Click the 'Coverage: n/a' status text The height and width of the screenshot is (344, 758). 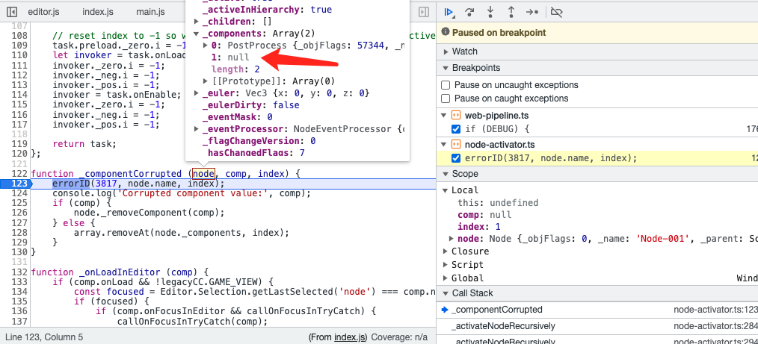click(x=399, y=337)
